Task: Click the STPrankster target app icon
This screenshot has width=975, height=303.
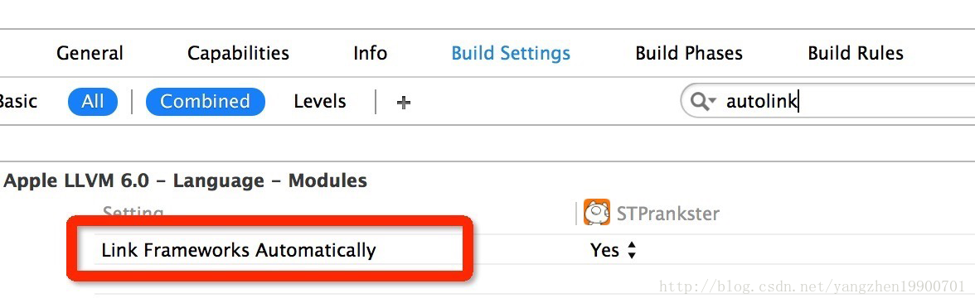Action: pyautogui.click(x=596, y=212)
